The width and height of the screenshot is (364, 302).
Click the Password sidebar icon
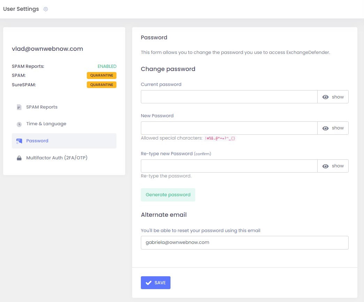point(19,141)
